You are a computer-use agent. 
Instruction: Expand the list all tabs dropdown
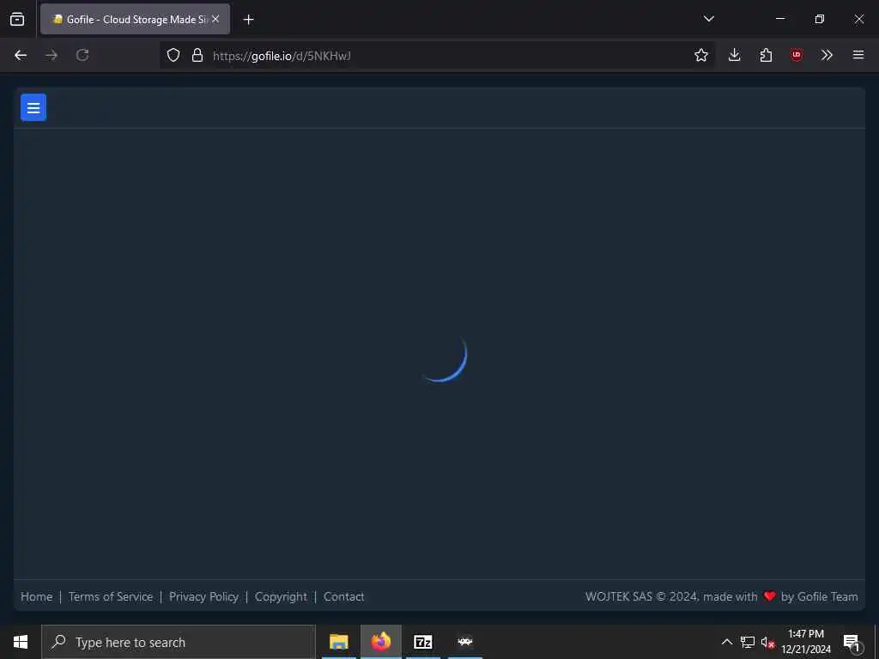point(708,19)
